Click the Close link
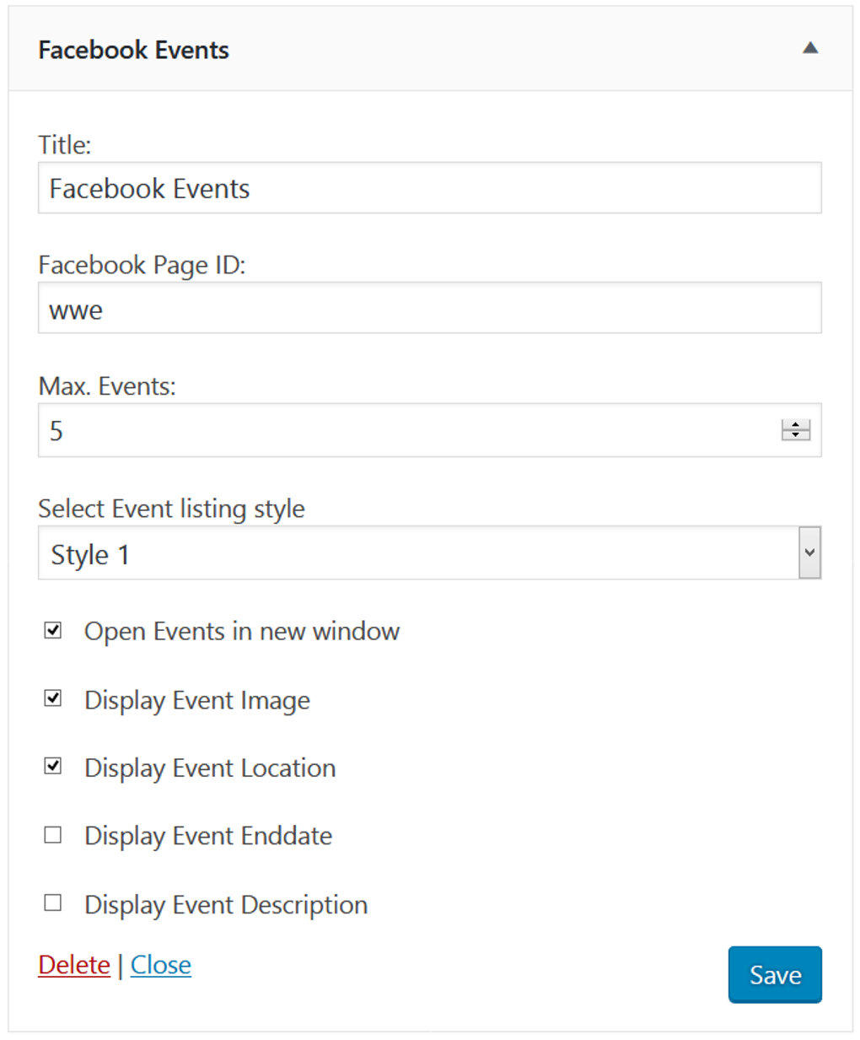 click(x=161, y=964)
